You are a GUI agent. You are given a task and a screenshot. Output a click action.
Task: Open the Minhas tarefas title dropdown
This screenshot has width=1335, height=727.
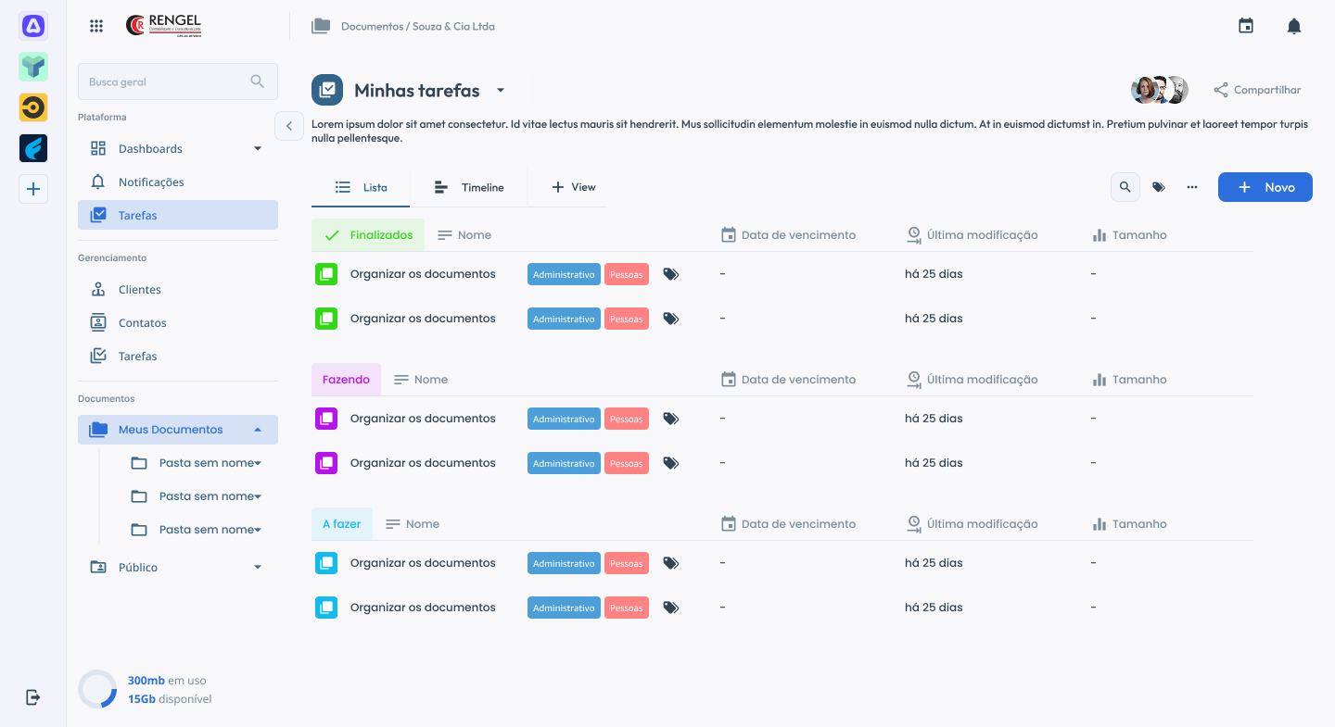[x=501, y=91]
